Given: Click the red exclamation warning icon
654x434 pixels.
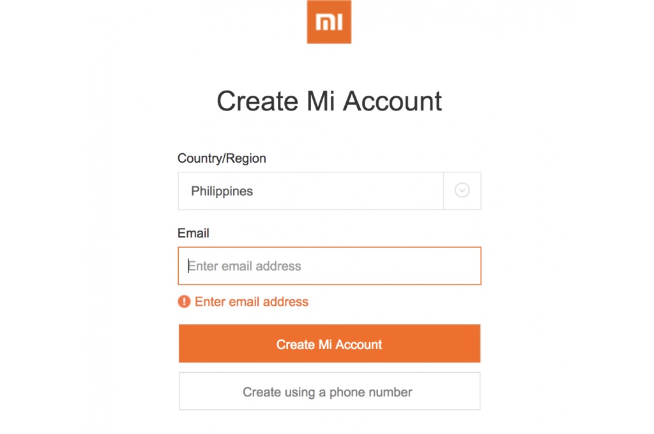Looking at the screenshot, I should point(184,301).
